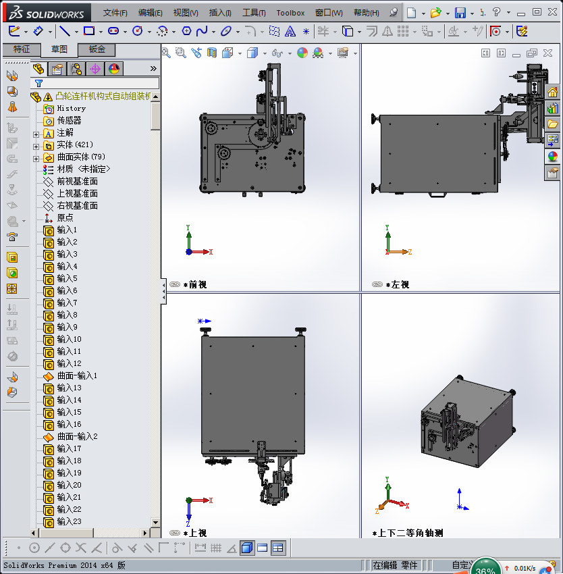
Task: Open the Line tool dropdown arrow
Action: [76, 32]
